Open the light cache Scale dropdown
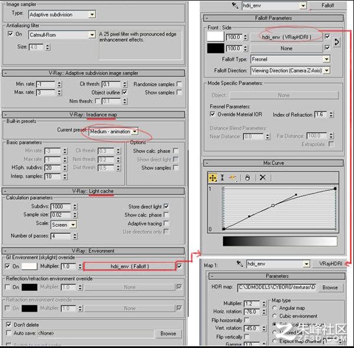The image size is (354, 348). point(73,225)
